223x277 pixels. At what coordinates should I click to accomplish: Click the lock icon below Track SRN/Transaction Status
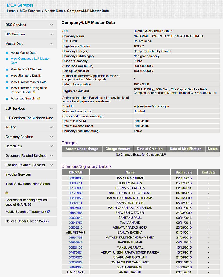[7, 193]
